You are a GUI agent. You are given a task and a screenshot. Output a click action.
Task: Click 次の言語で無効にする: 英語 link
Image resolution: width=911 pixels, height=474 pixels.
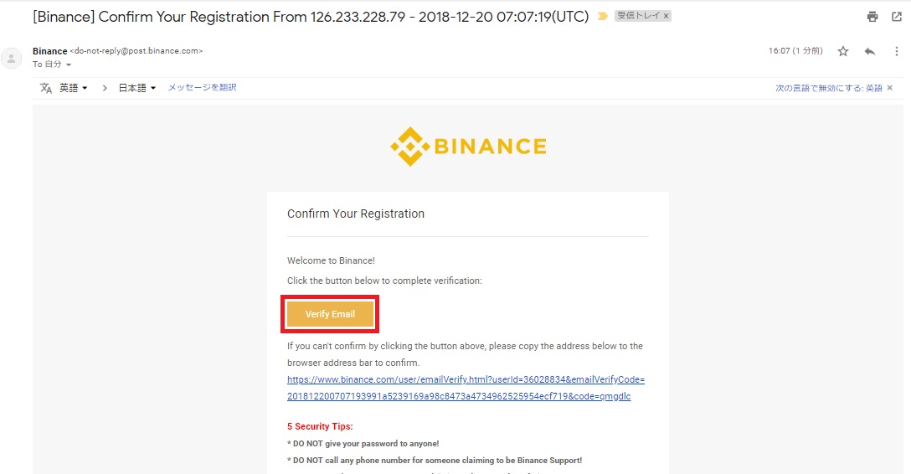pyautogui.click(x=828, y=88)
